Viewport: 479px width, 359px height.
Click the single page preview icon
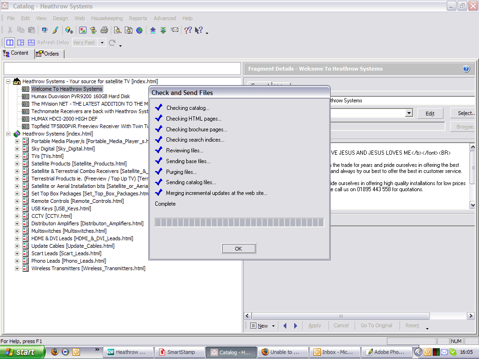coord(117,30)
